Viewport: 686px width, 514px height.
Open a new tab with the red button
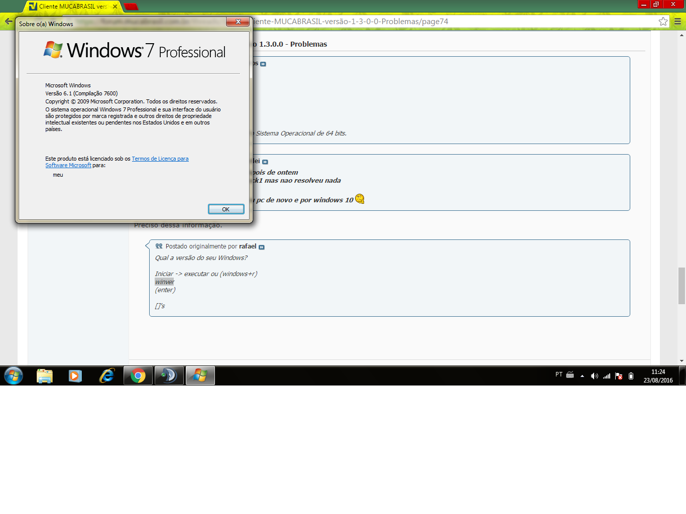(131, 7)
